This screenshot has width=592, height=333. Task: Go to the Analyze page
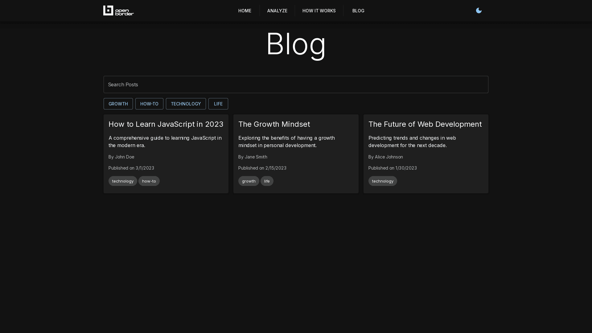click(x=277, y=10)
